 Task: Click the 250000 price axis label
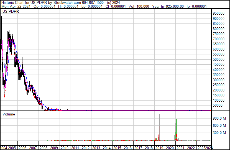click(219, 85)
